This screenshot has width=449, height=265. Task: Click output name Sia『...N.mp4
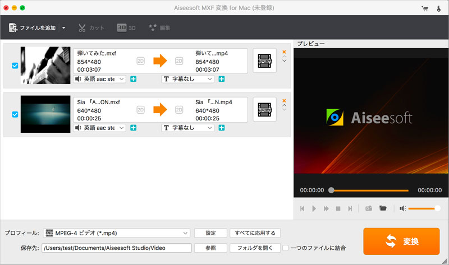(214, 102)
